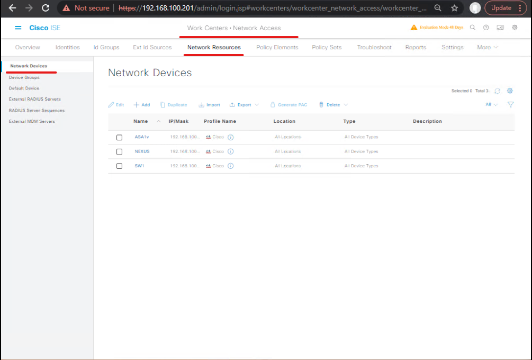Click the Not secure warning icon
Image resolution: width=532 pixels, height=360 pixels.
click(67, 8)
